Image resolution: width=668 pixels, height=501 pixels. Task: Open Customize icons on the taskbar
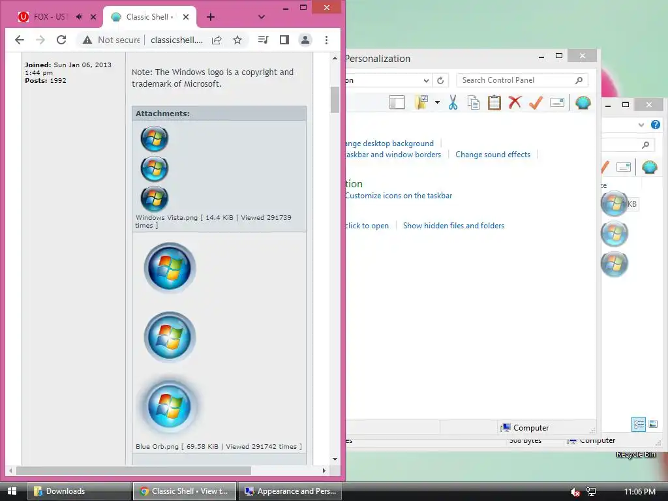[399, 196]
